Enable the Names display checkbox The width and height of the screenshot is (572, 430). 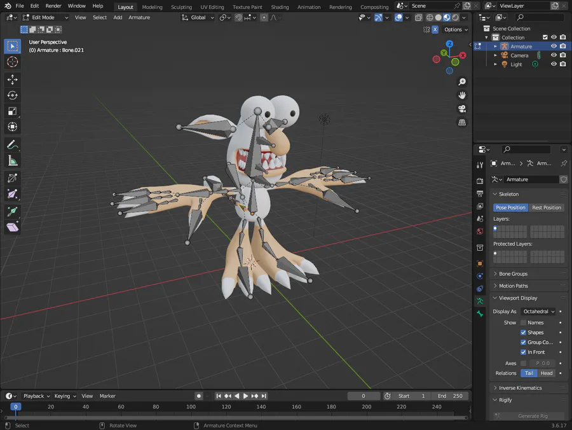pyautogui.click(x=523, y=322)
